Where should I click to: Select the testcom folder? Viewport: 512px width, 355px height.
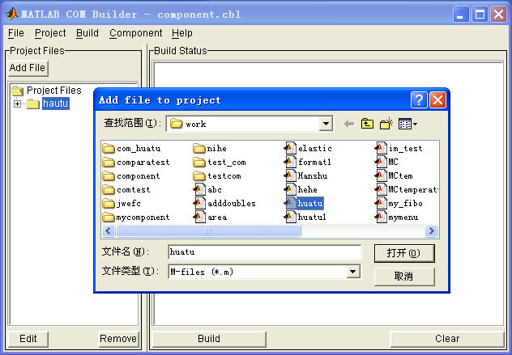click(x=217, y=176)
